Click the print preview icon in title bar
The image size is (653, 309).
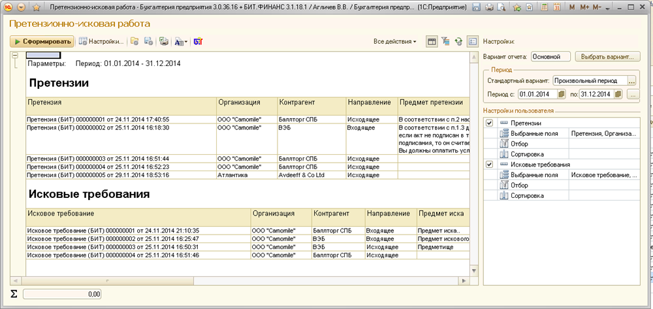pos(501,7)
